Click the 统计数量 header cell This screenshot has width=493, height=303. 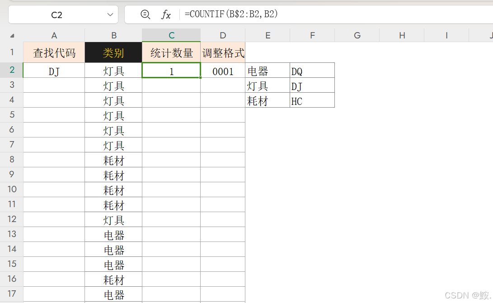[171, 52]
